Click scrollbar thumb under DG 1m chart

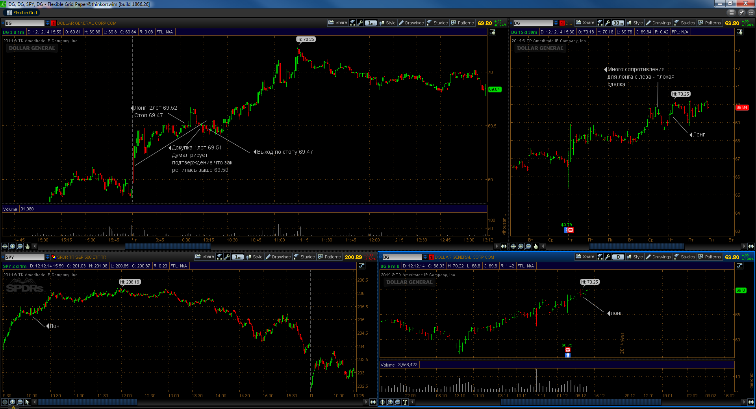point(168,246)
